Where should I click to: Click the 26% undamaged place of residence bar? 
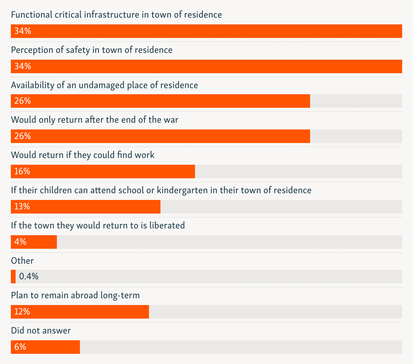[x=160, y=101]
